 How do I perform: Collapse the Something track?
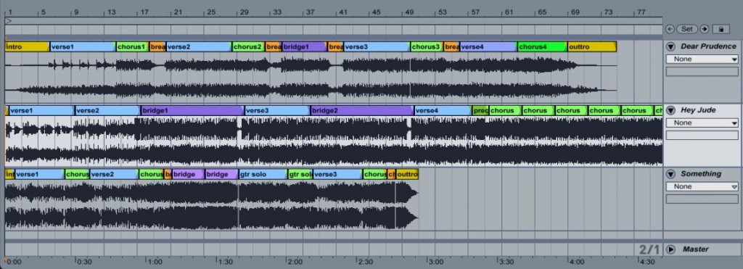tap(670, 174)
